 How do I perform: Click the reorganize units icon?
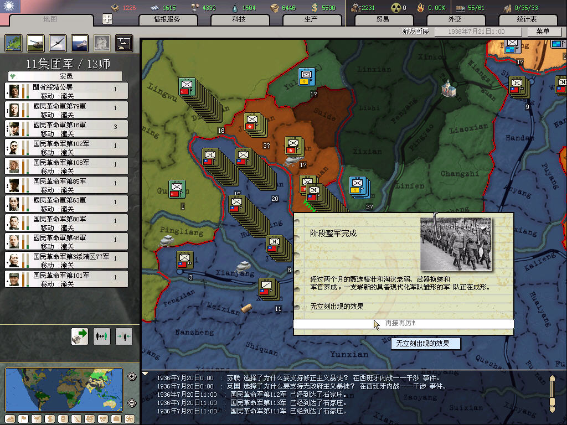click(102, 335)
